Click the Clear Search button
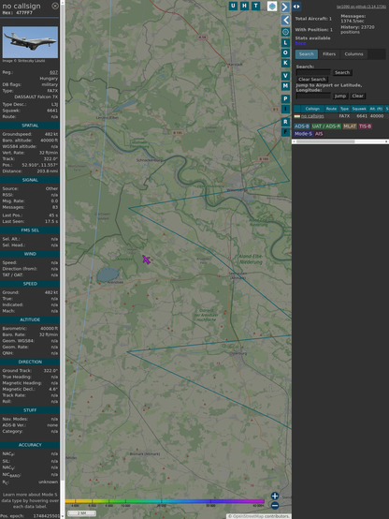This screenshot has height=519, width=389. pyautogui.click(x=312, y=80)
